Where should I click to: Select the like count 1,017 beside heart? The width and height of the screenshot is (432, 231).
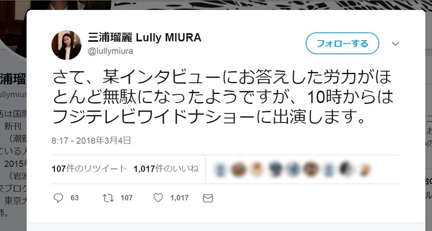pyautogui.click(x=179, y=198)
